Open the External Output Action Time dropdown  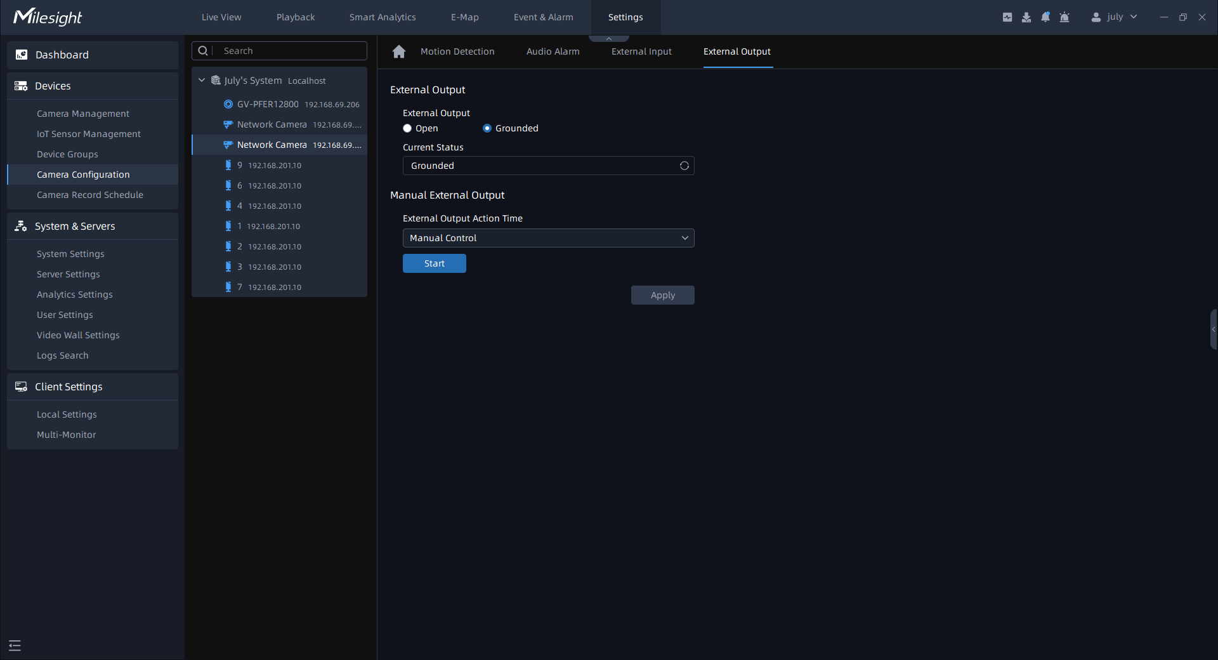click(548, 238)
